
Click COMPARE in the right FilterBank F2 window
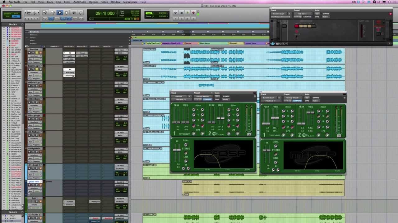297,101
